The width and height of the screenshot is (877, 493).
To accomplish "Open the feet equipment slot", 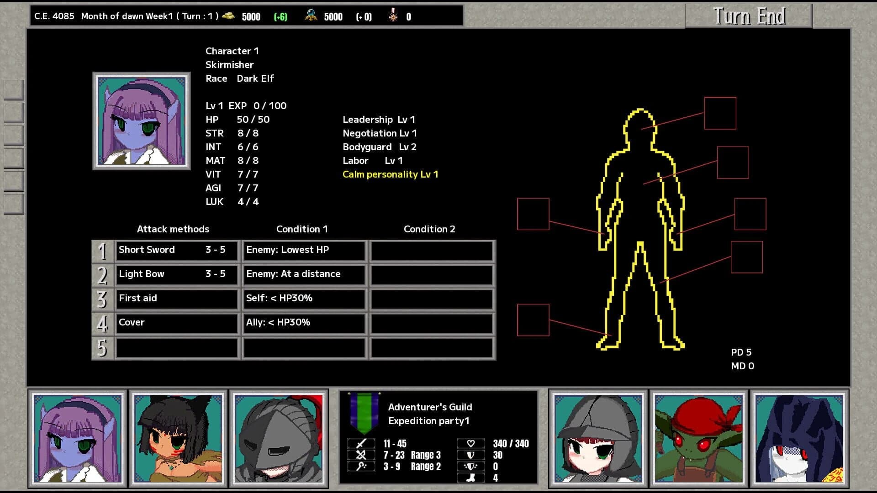I will [533, 320].
